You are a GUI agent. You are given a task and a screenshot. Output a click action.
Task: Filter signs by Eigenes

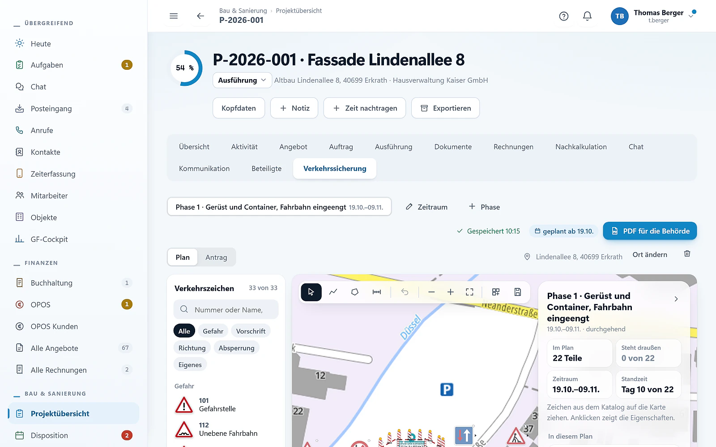click(x=190, y=365)
